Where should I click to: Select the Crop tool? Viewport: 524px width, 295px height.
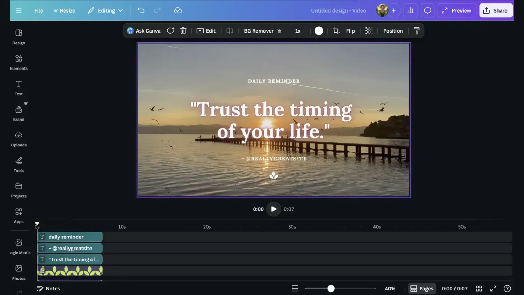[x=335, y=31]
